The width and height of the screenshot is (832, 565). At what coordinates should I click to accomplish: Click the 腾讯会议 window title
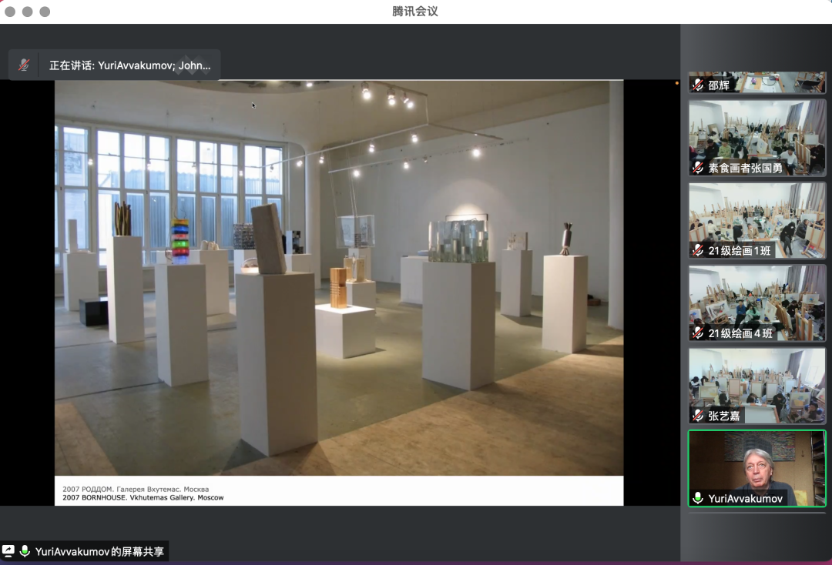[x=415, y=12]
